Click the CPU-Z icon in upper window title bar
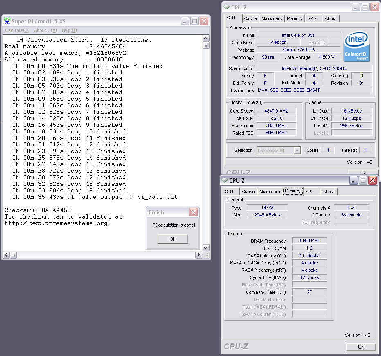The width and height of the screenshot is (381, 356). tap(226, 7)
